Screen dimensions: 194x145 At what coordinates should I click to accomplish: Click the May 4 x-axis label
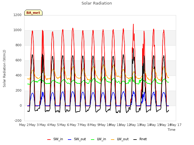coord(44,125)
